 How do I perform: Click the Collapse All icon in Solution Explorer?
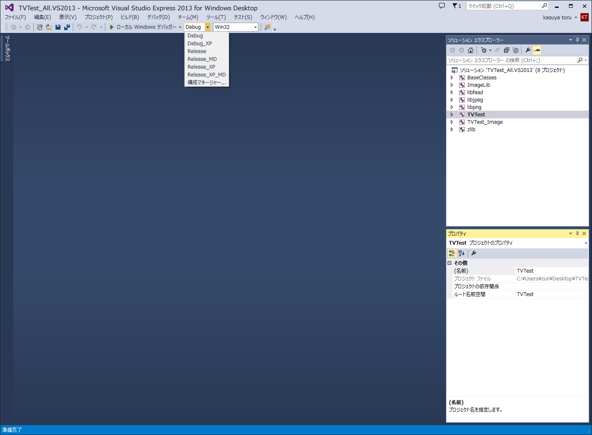pyautogui.click(x=506, y=50)
